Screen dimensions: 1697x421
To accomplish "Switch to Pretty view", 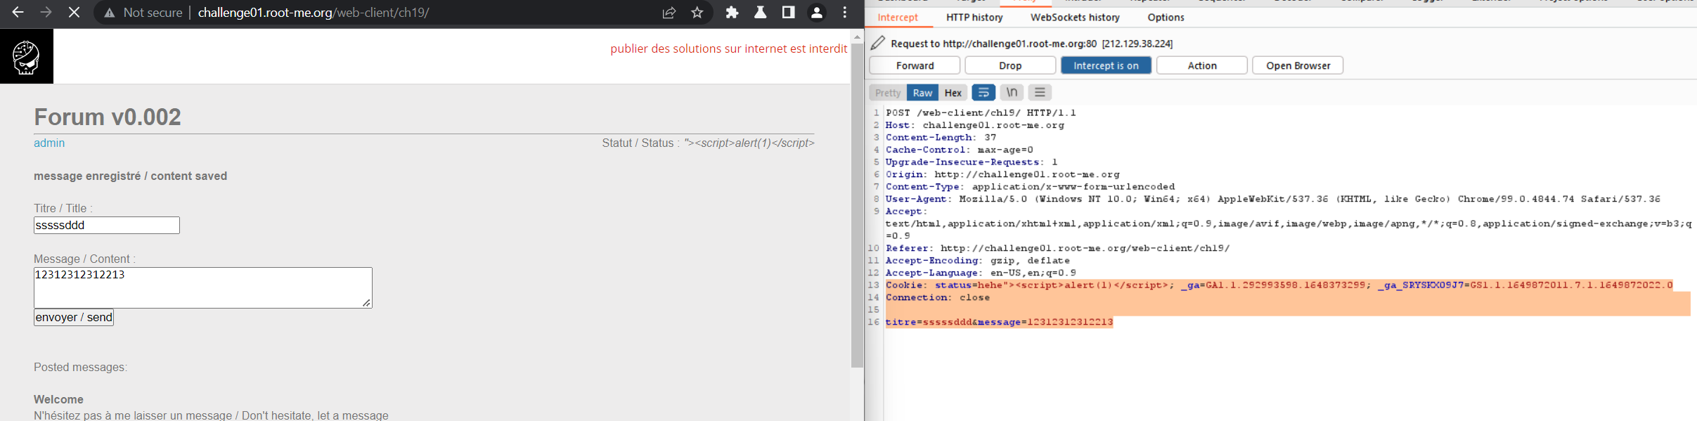I will (x=888, y=93).
